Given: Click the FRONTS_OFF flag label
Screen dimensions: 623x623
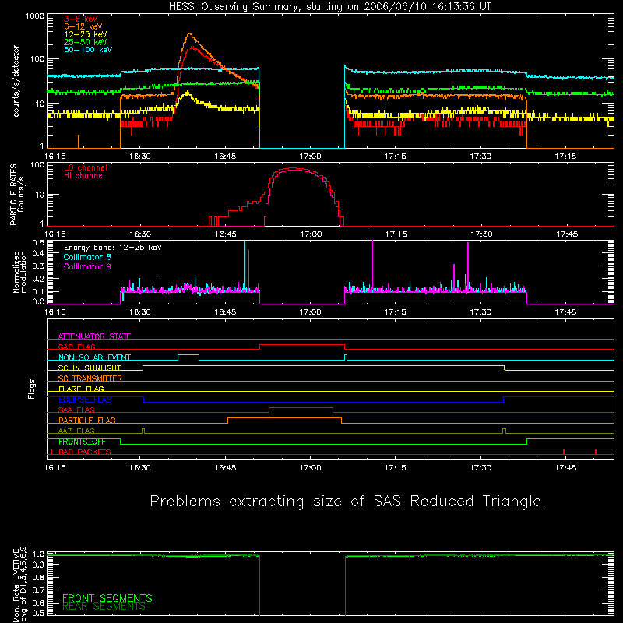Looking at the screenshot, I should (82, 442).
